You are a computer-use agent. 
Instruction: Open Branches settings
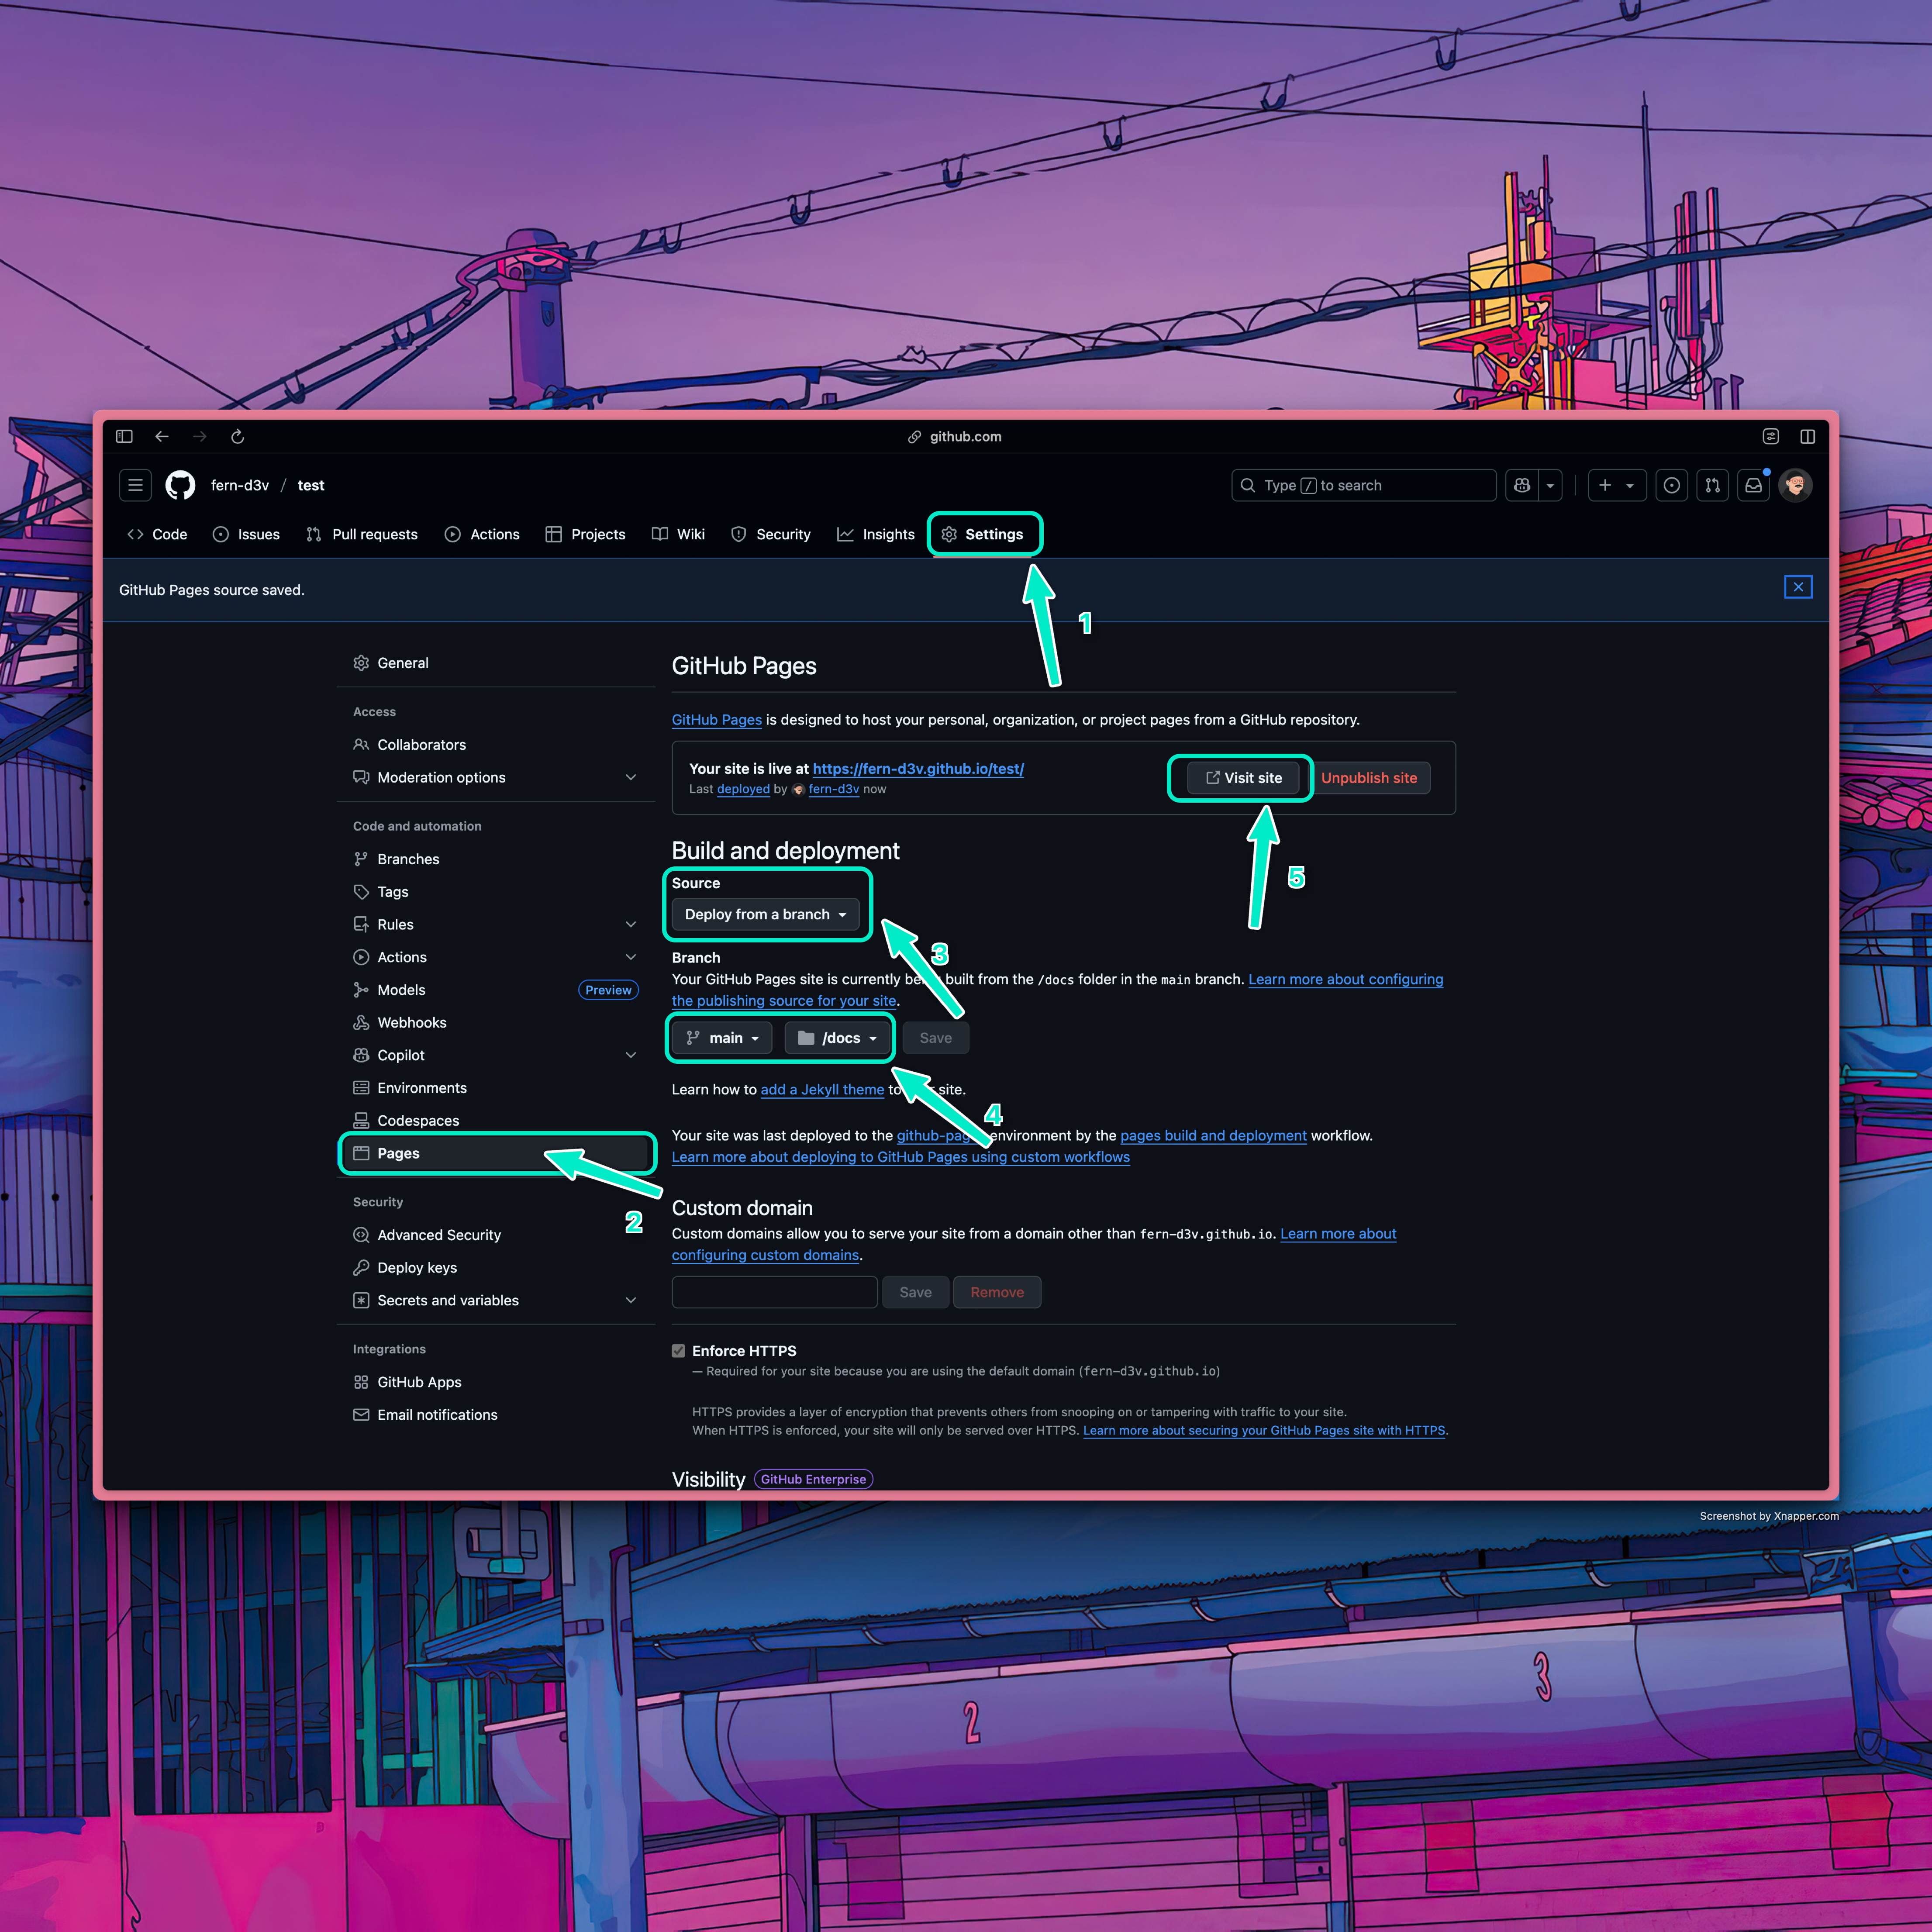(496, 859)
